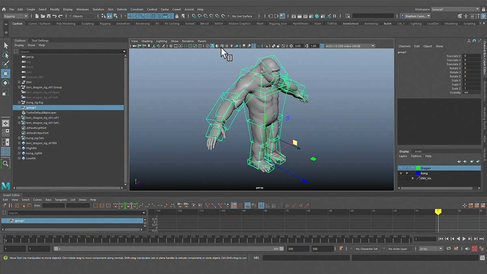This screenshot has width=487, height=274.
Task: Activate snap to grid in the status line
Action: tap(130, 16)
